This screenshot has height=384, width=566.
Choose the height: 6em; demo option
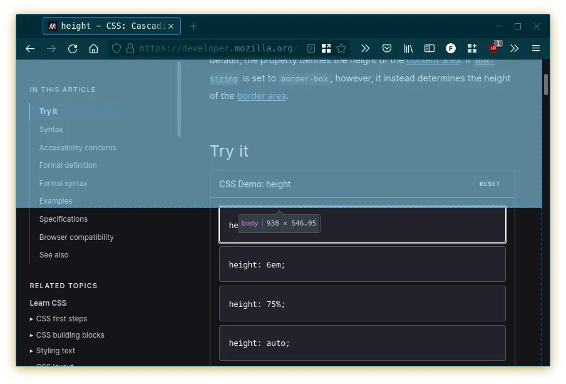click(363, 264)
